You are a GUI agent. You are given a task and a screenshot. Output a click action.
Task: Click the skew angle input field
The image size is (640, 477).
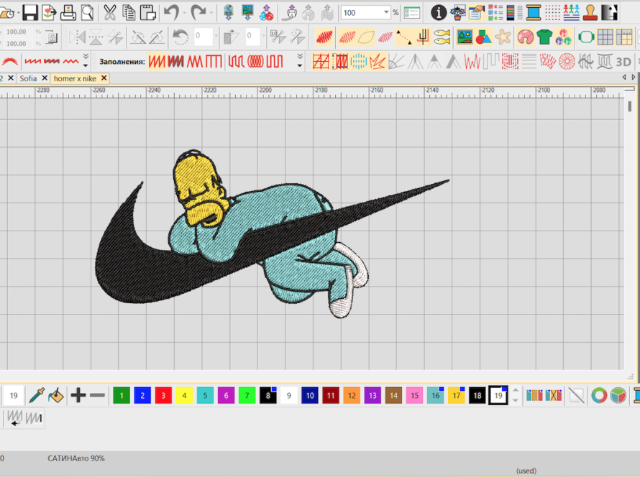tap(253, 36)
